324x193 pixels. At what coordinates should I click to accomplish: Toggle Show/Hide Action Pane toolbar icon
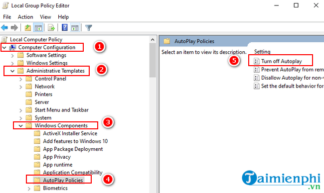pos(75,27)
